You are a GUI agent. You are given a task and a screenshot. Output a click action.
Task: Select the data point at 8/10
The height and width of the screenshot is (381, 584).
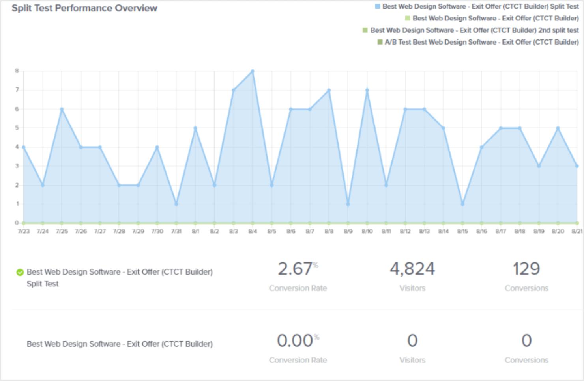pos(367,90)
